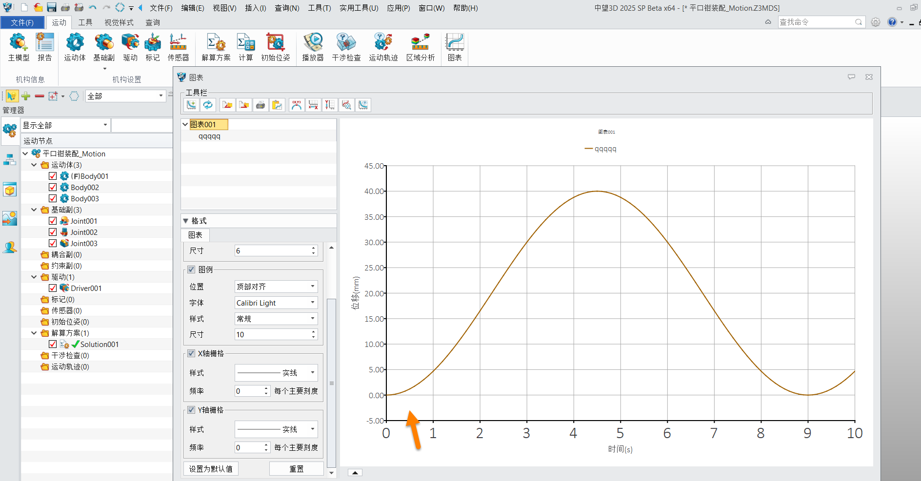Select the qqqqq curve entry

pos(209,136)
